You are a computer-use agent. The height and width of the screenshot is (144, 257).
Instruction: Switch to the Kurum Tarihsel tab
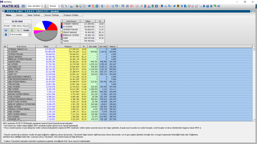click(52, 15)
